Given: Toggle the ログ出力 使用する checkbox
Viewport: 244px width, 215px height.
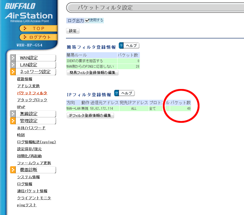Looking at the screenshot, I should (87, 20).
